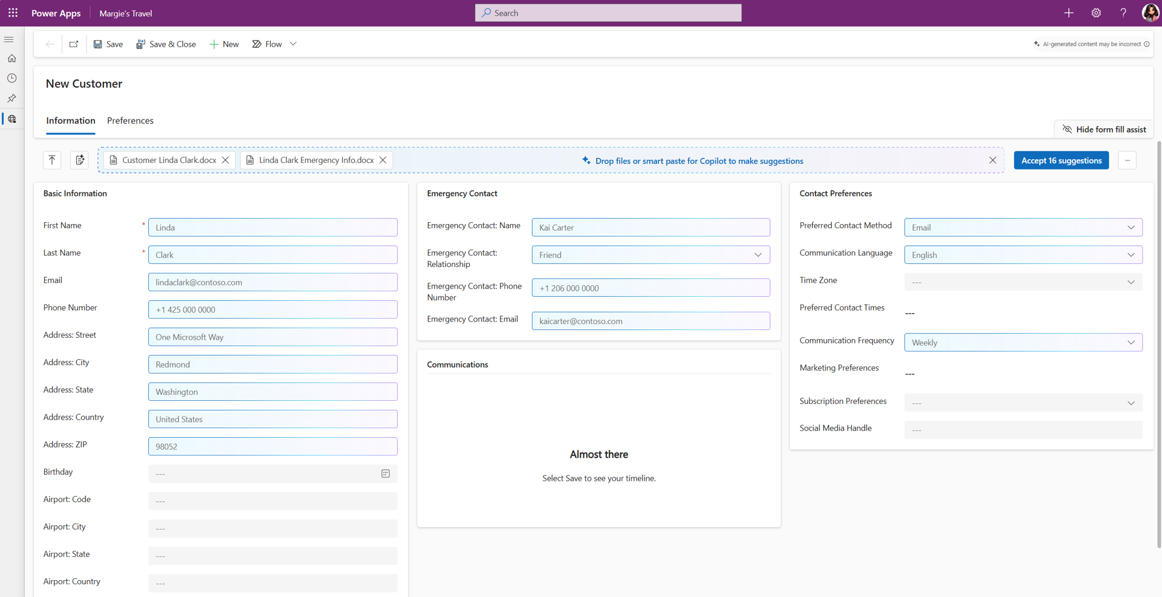This screenshot has height=597, width=1162.
Task: Hide form fill assist
Action: [1104, 129]
